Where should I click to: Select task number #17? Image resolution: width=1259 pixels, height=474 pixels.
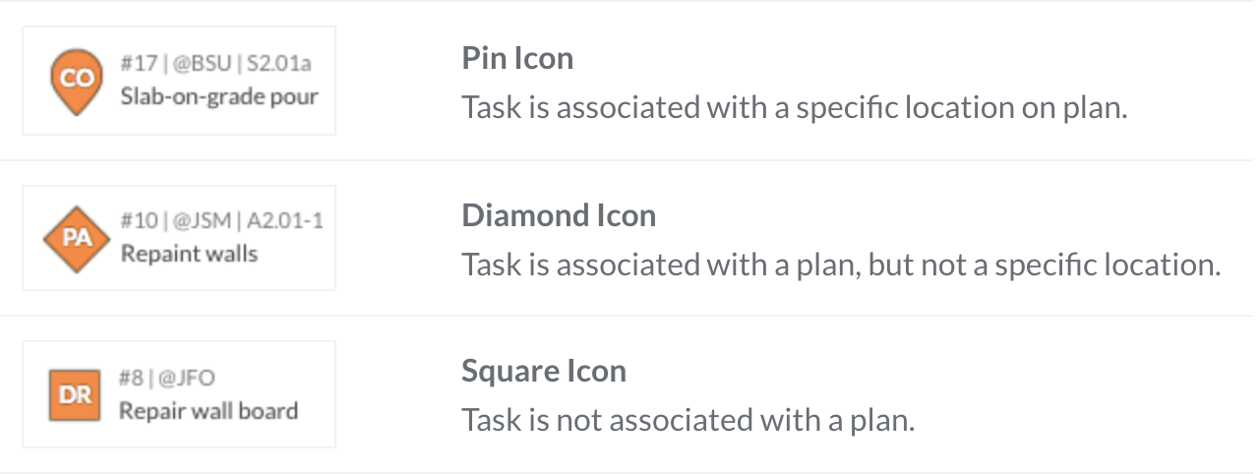[137, 64]
